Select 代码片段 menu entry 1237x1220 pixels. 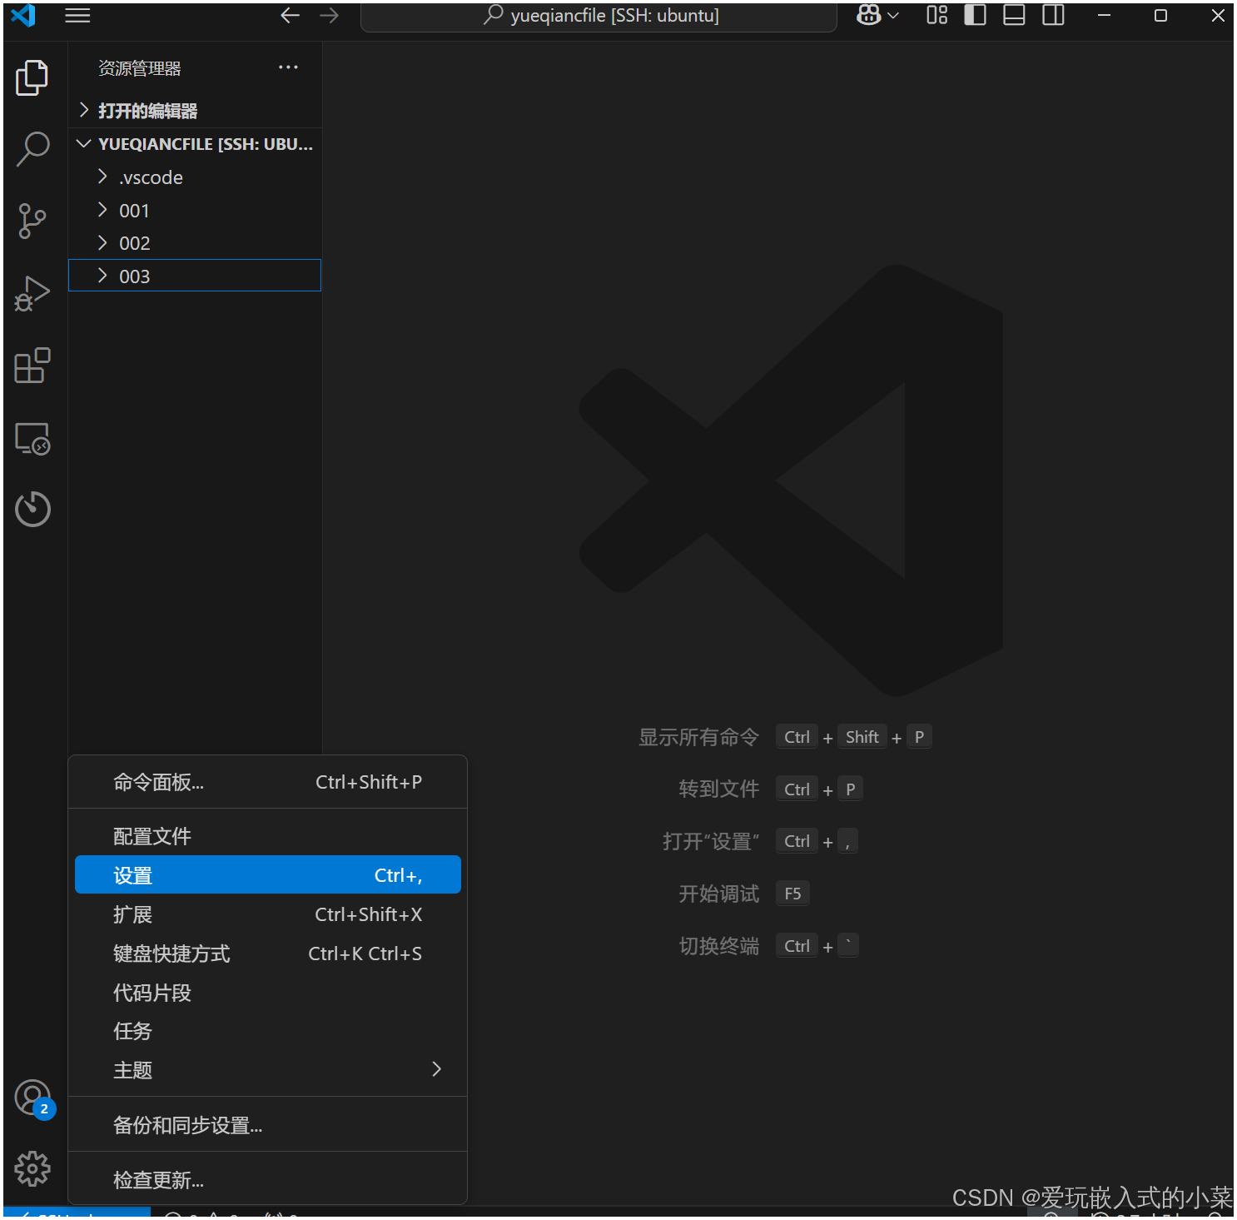pyautogui.click(x=267, y=993)
